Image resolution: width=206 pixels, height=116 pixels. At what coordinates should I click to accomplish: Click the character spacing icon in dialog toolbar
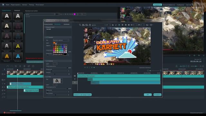139,25
